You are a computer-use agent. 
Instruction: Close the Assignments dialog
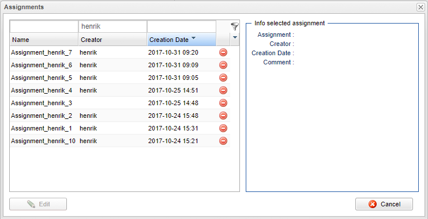pyautogui.click(x=421, y=7)
